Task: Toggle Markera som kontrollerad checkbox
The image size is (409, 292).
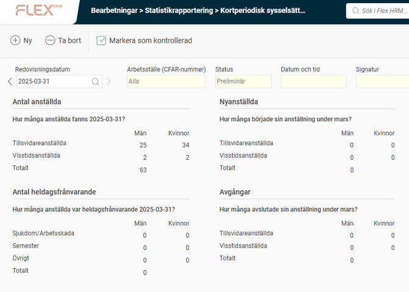Action: coord(101,40)
